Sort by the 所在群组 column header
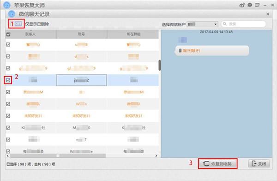The width and height of the screenshot is (277, 181). pyautogui.click(x=133, y=34)
